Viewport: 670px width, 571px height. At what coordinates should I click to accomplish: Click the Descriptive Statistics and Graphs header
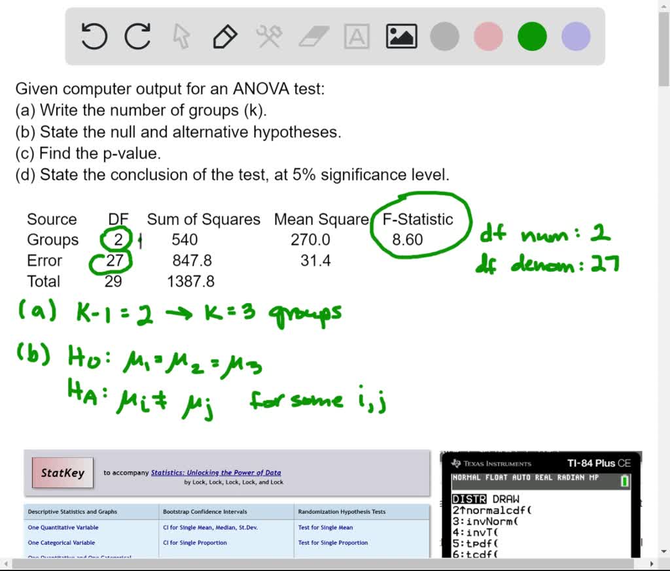click(x=72, y=512)
